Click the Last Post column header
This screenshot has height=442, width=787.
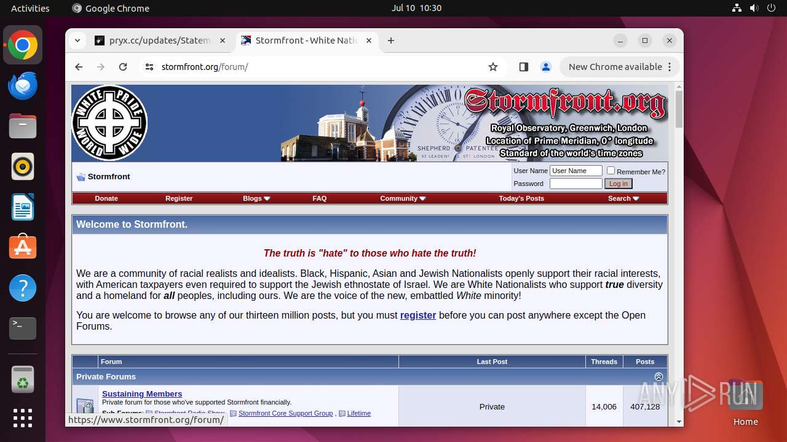pyautogui.click(x=492, y=362)
